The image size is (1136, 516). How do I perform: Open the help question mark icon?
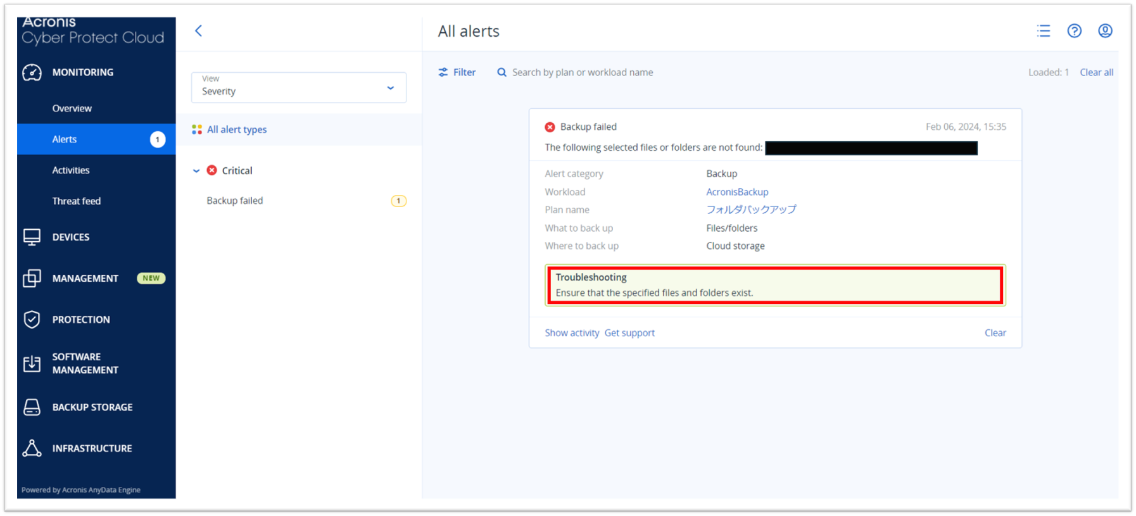1074,31
